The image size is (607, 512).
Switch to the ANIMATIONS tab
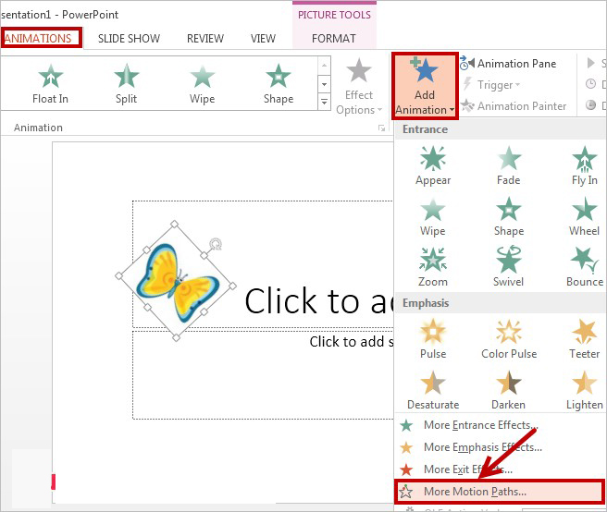pos(38,38)
